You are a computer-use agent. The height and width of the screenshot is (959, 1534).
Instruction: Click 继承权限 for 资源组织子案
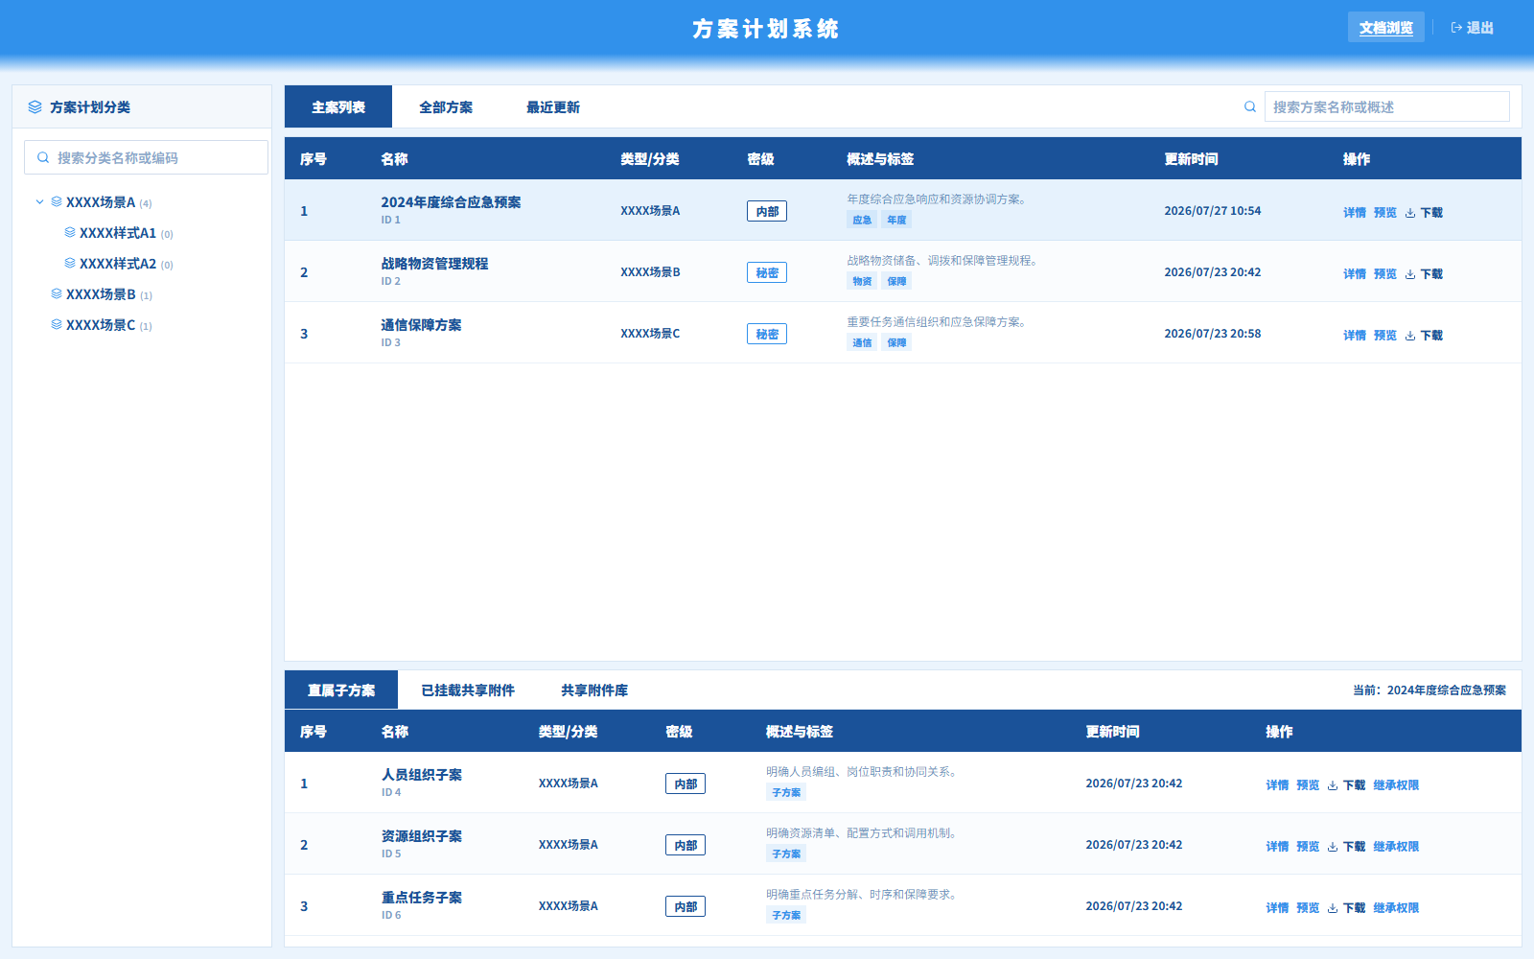click(1396, 847)
